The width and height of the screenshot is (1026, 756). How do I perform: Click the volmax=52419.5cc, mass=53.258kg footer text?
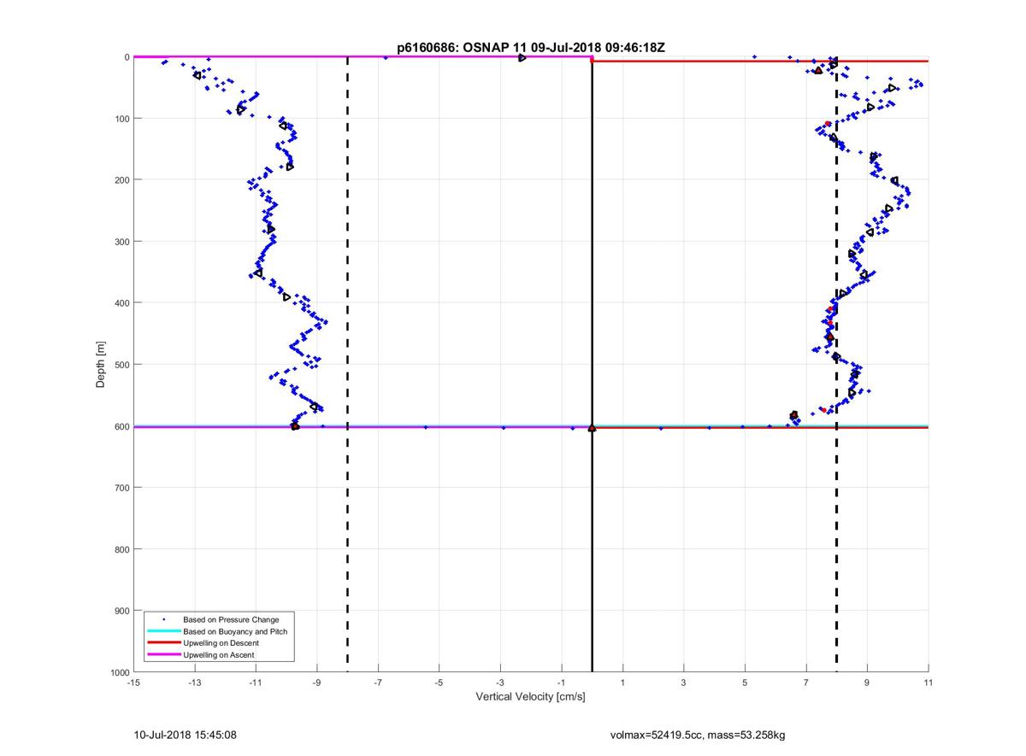pyautogui.click(x=698, y=735)
